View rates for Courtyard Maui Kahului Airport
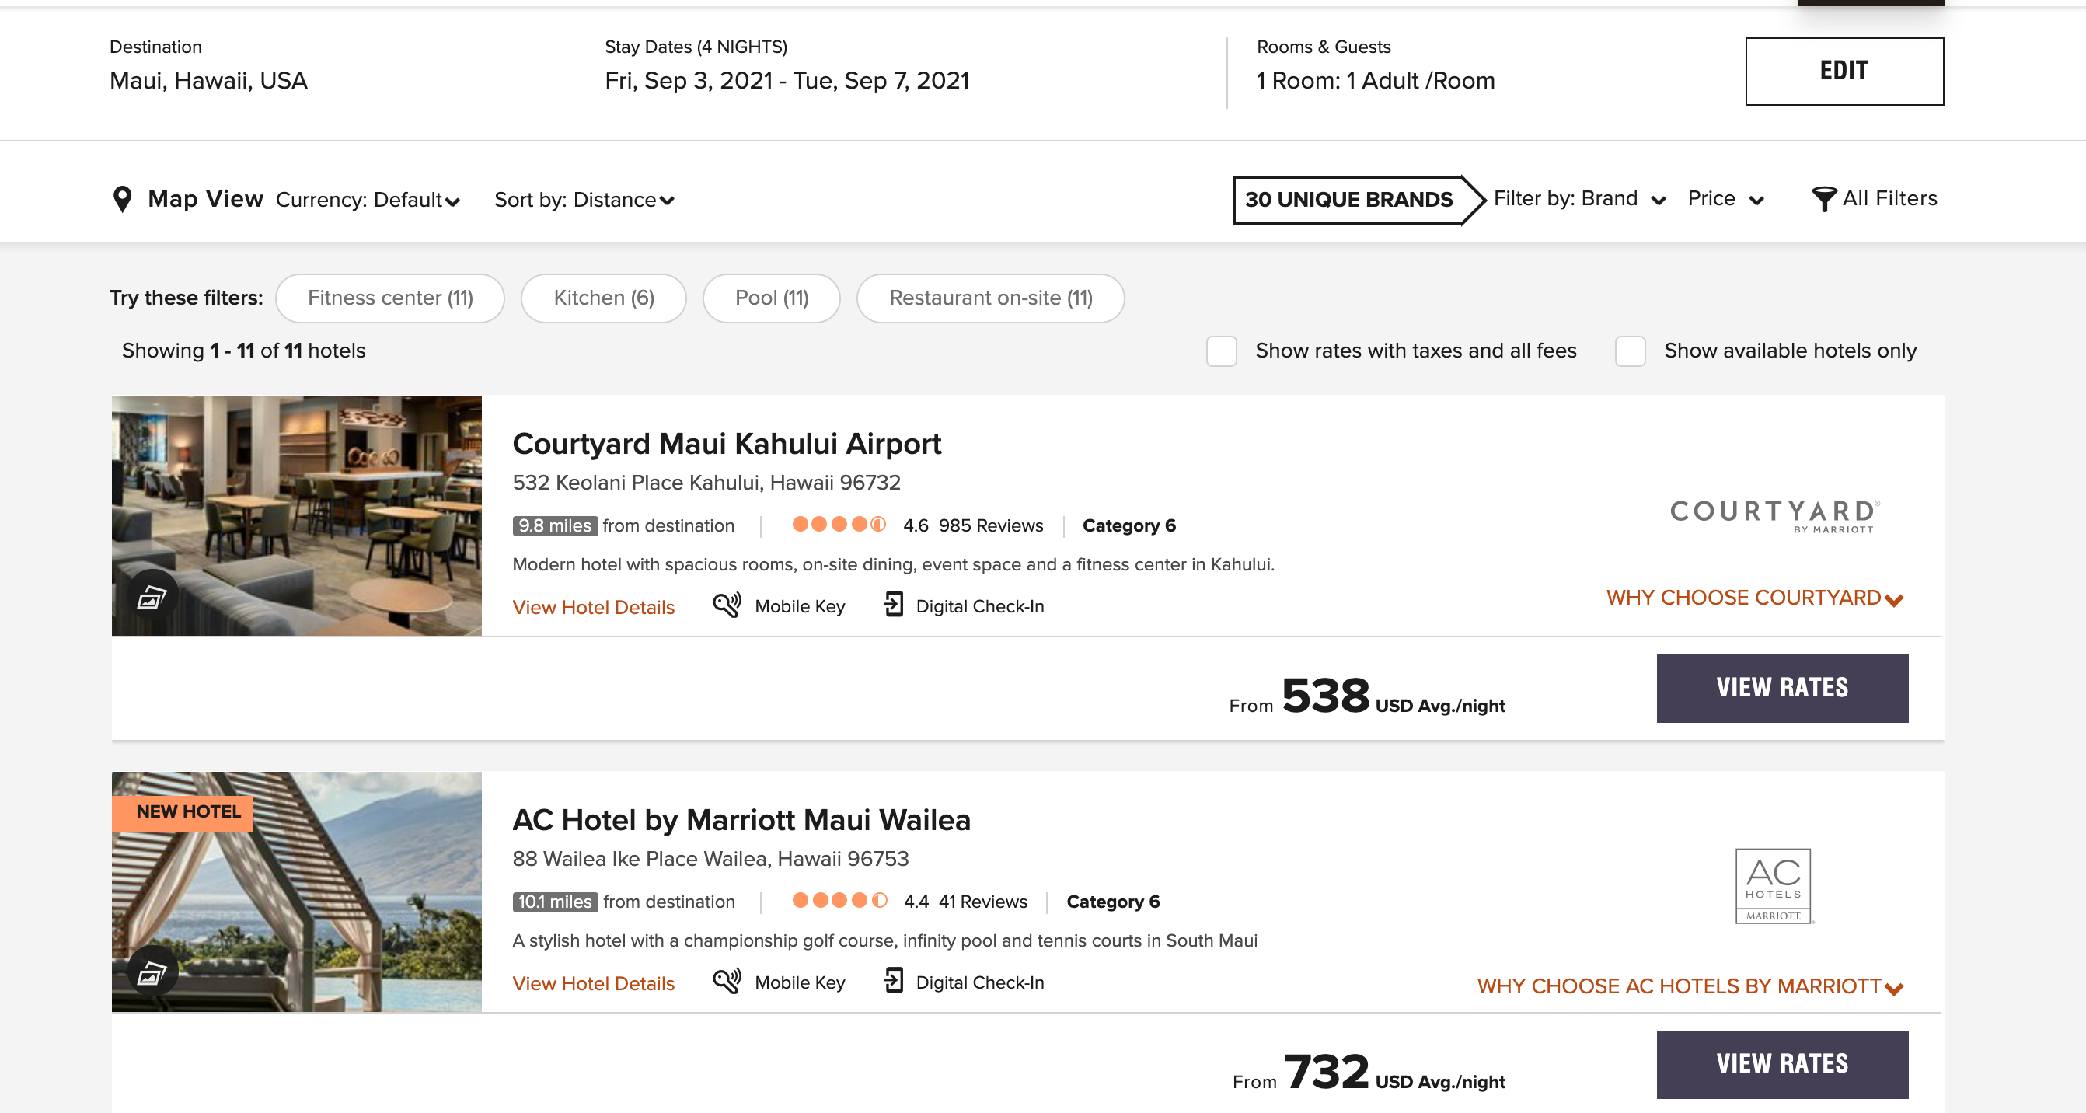 click(x=1781, y=688)
